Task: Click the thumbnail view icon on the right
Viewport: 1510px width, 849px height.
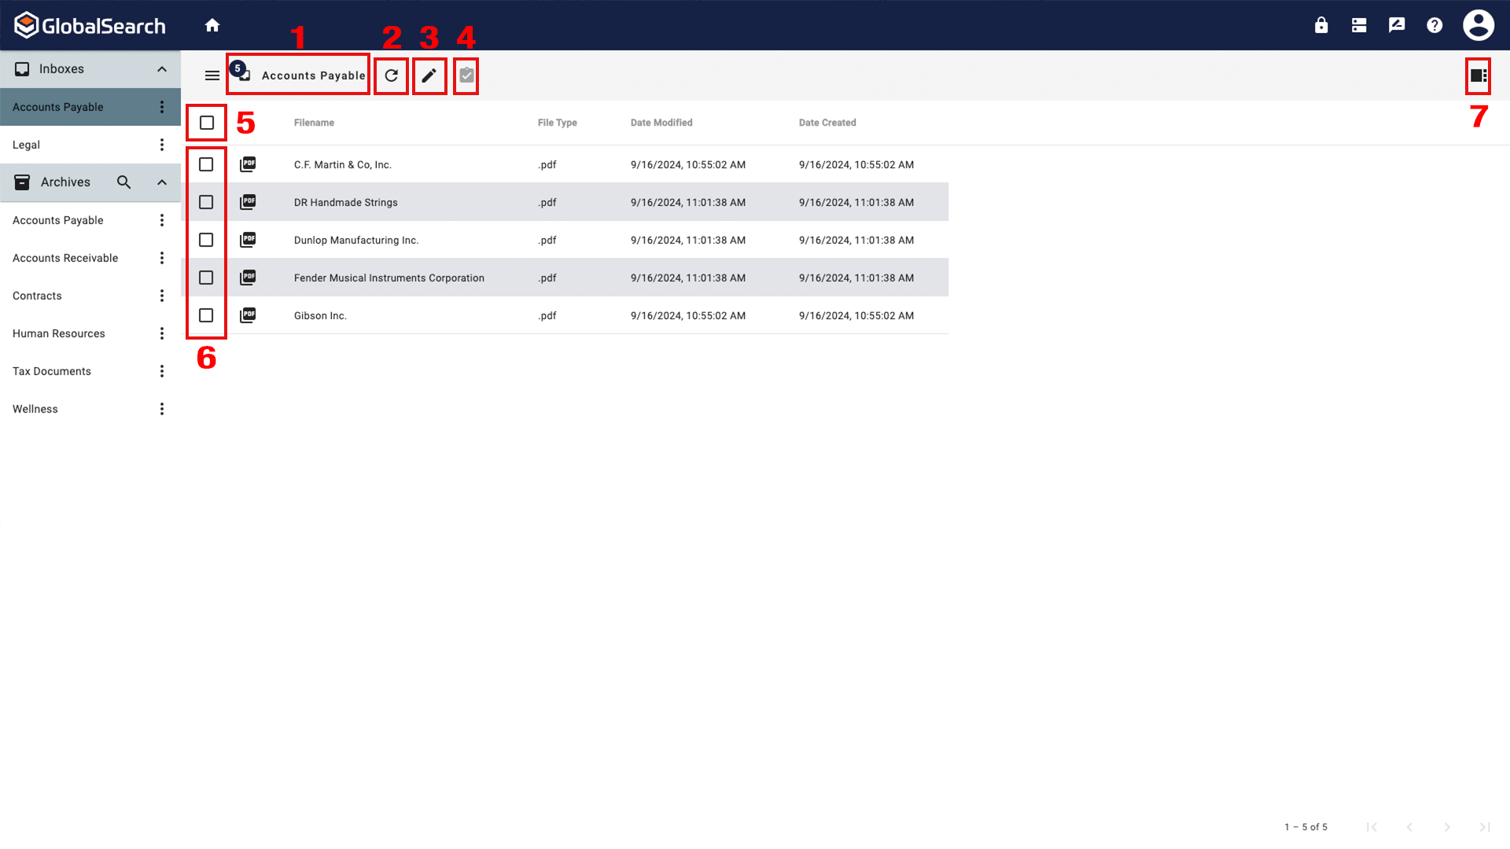Action: pos(1478,75)
